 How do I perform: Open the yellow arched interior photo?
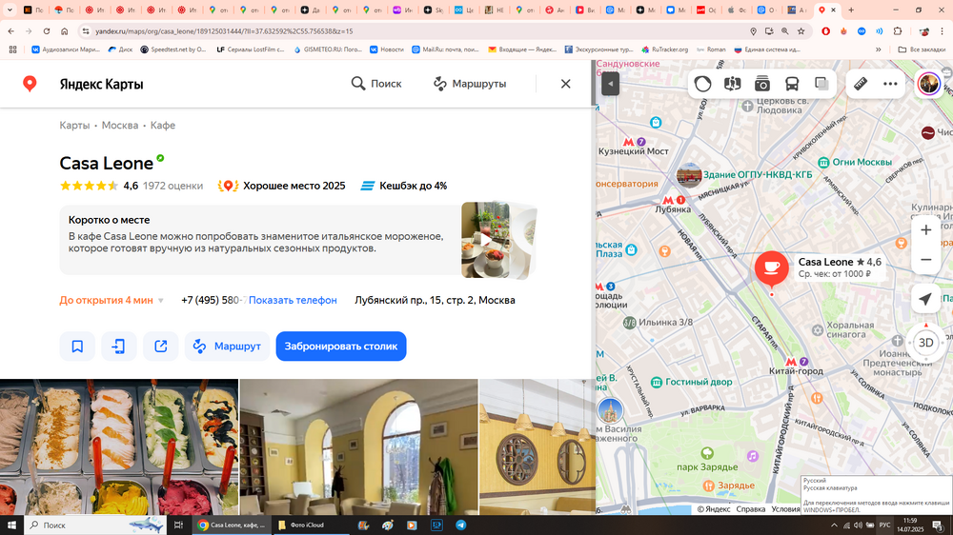[x=358, y=447]
